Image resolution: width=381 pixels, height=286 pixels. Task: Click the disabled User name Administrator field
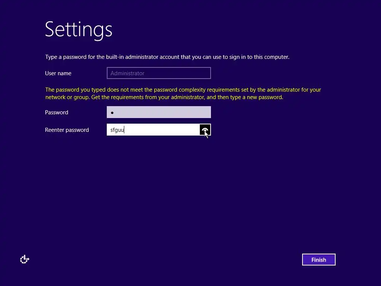159,73
